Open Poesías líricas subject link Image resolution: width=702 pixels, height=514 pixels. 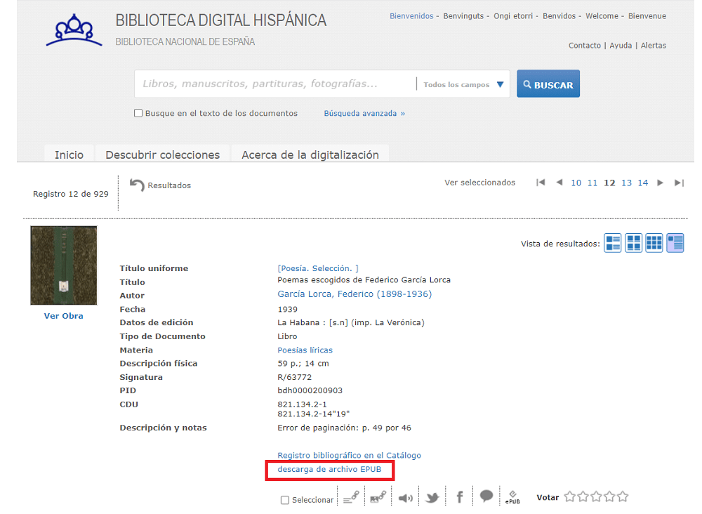click(x=305, y=350)
